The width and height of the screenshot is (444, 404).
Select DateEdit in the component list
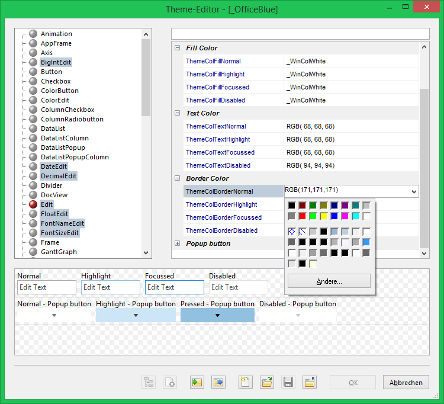tap(54, 166)
